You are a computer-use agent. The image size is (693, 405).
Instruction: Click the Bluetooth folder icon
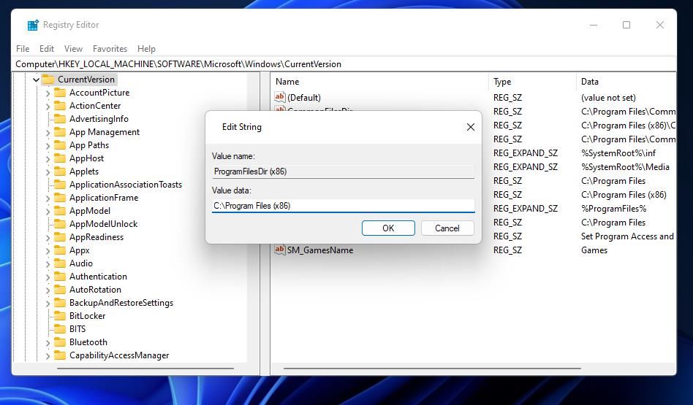pos(60,342)
